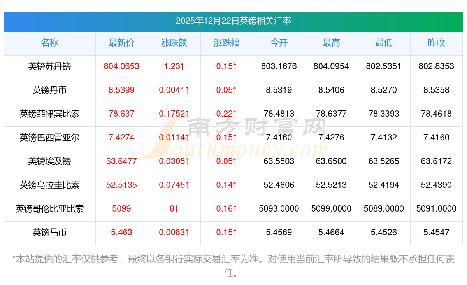Click the 名称 column header
Screen dimensions: 467x285
49,43
